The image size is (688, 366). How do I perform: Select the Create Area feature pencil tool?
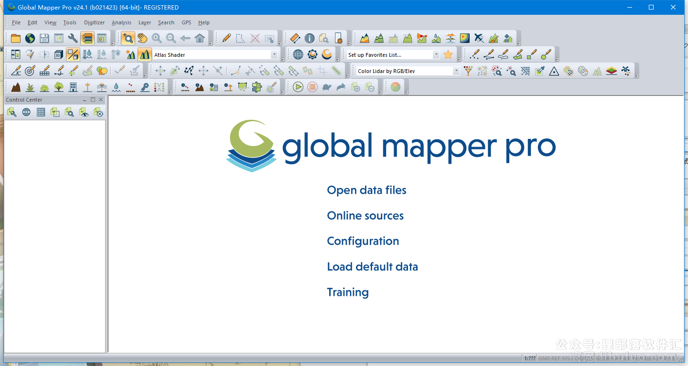tap(517, 55)
